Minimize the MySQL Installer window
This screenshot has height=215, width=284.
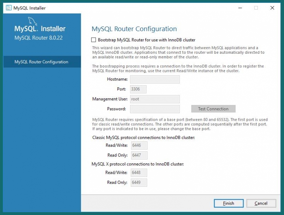pyautogui.click(x=238, y=8)
